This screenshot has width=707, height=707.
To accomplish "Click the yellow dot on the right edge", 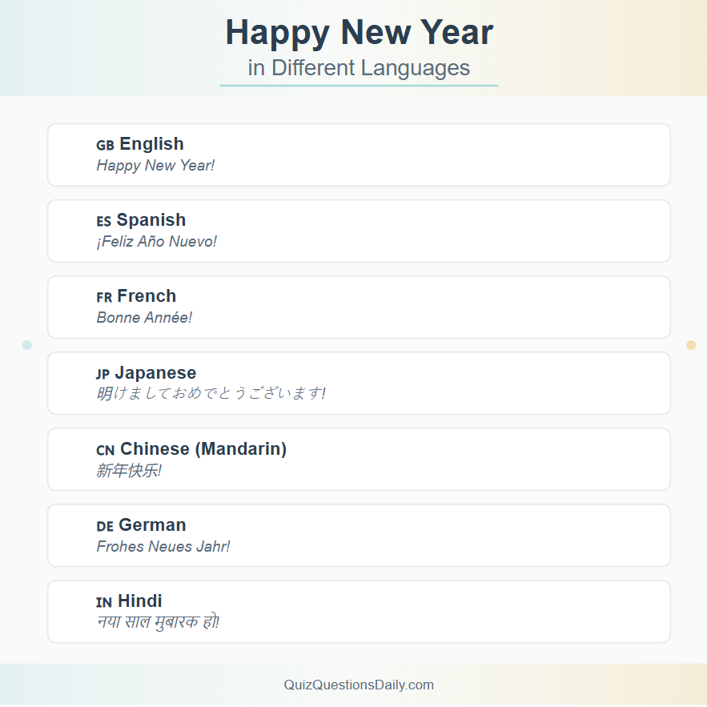I will pos(689,344).
